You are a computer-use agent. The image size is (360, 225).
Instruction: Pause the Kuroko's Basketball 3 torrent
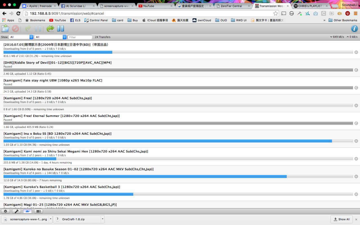click(x=356, y=194)
